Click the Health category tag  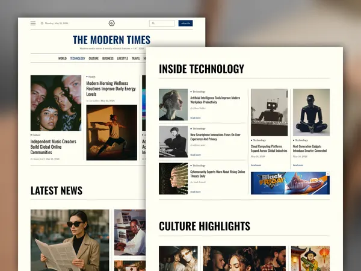click(x=91, y=76)
